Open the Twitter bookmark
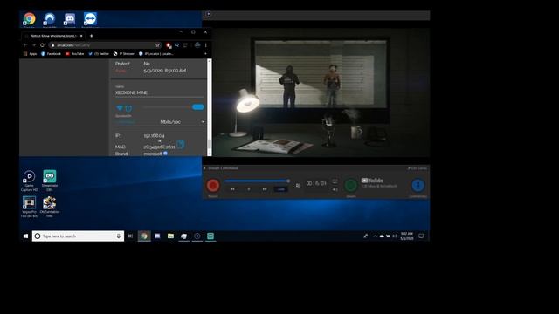This screenshot has height=314, width=559. [99, 54]
